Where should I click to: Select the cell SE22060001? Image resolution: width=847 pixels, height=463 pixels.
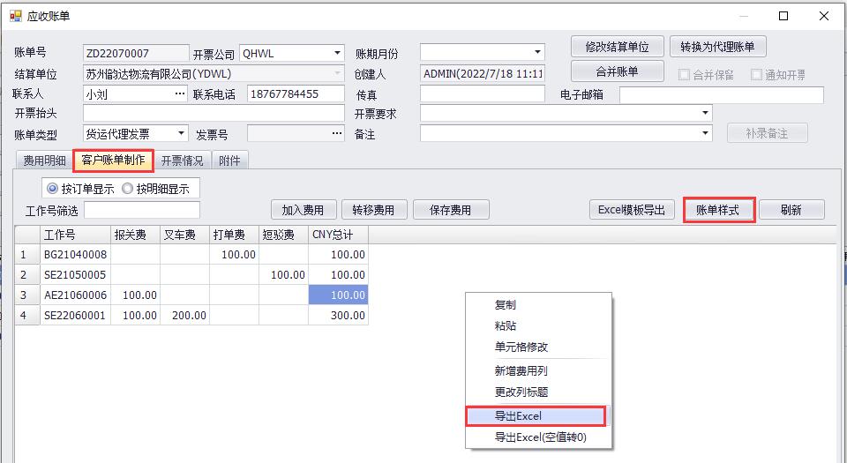76,315
